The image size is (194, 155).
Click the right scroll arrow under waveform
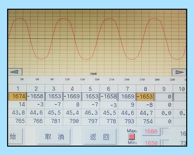179,72
